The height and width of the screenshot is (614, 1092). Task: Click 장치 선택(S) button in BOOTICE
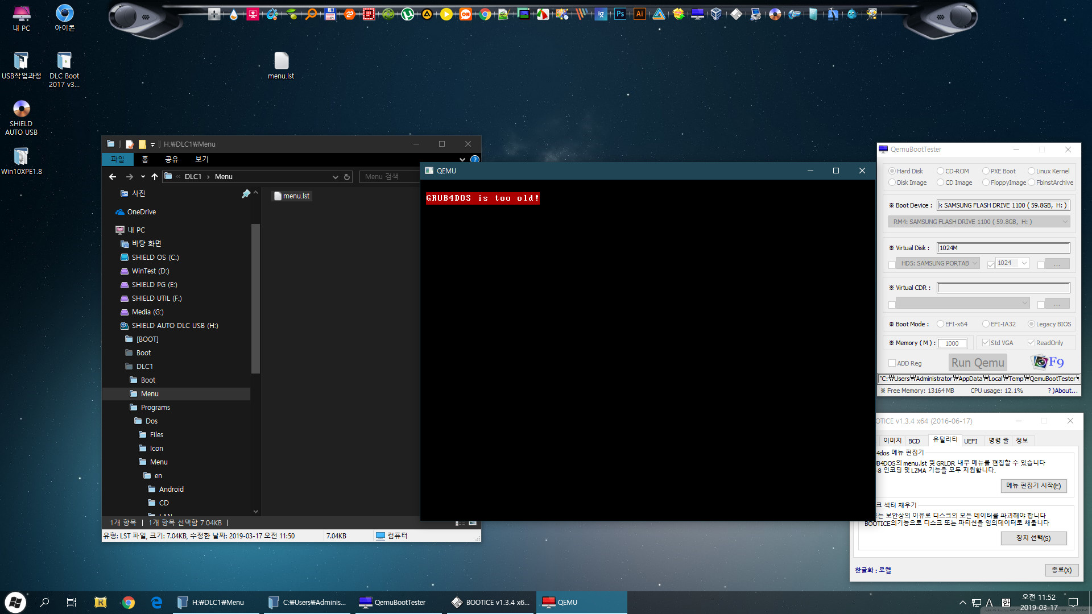point(1033,538)
